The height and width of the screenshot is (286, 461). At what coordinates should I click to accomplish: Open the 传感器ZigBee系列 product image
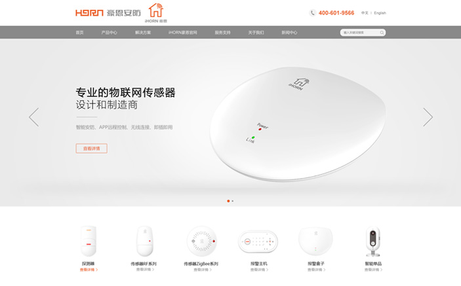pos(202,241)
